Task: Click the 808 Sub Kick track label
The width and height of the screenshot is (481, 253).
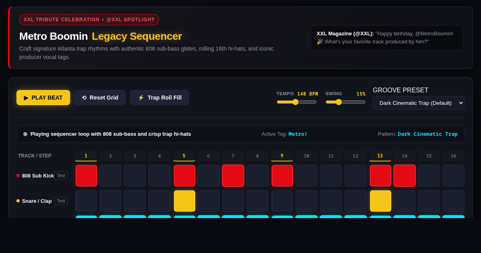Action: pos(38,175)
